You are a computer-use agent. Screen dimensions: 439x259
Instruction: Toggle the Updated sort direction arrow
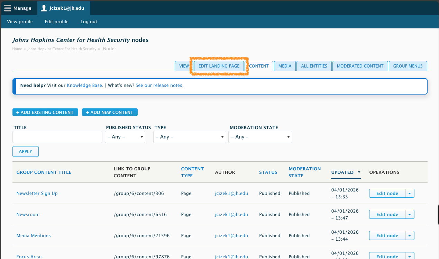pyautogui.click(x=359, y=172)
